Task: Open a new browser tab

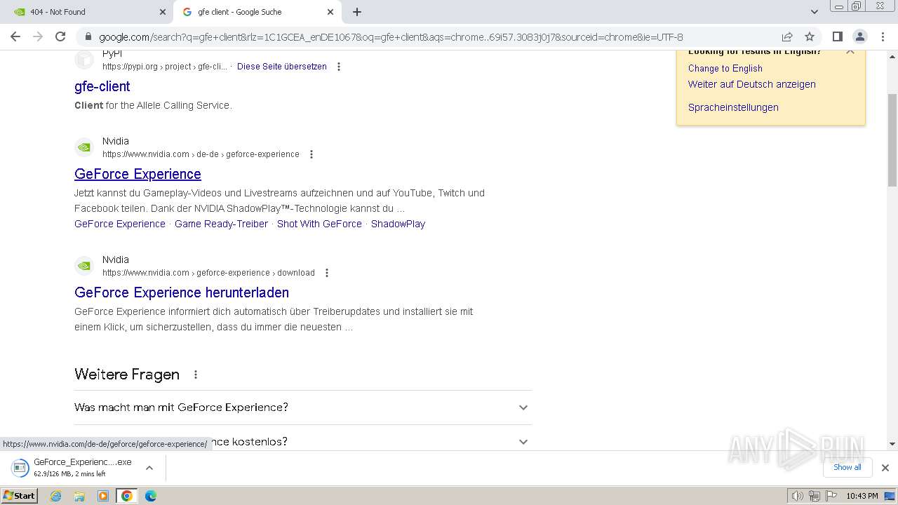Action: pos(357,12)
